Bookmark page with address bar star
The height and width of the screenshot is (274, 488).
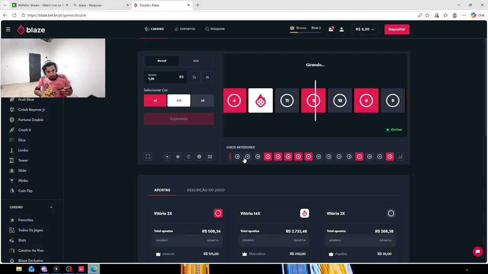tap(427, 15)
